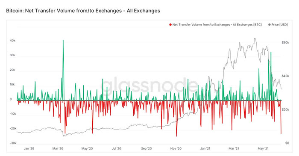Click the glassnode watermark
Image resolution: width=299 pixels, height=156 pixels.
(x=149, y=85)
